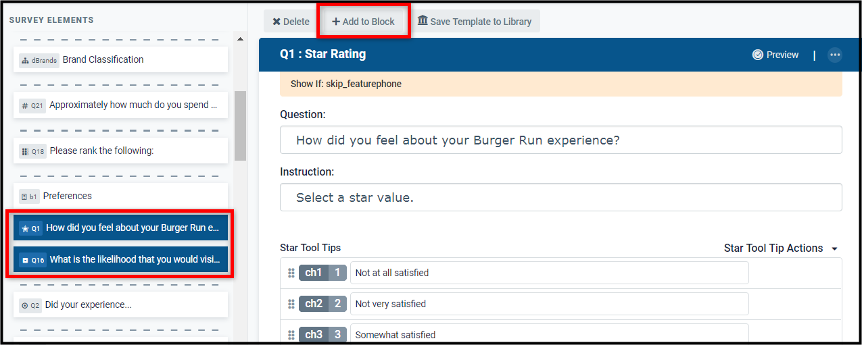Click the Question text input field
The image size is (862, 345).
click(x=561, y=140)
